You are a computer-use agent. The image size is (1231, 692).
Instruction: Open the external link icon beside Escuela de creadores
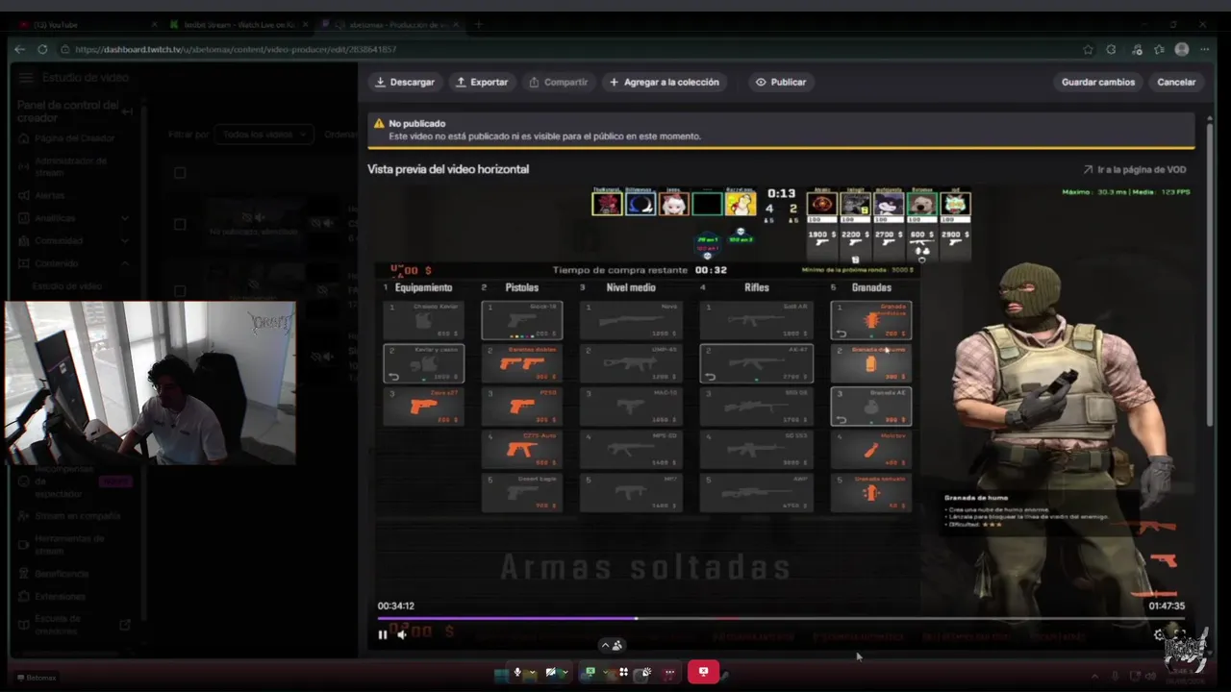click(125, 625)
